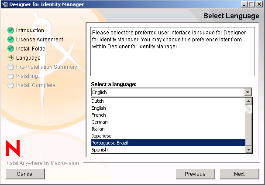Click the Install Folder step label
The width and height of the screenshot is (265, 185).
tap(31, 48)
